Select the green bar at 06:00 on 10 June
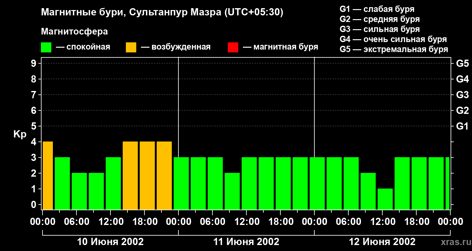 point(79,191)
